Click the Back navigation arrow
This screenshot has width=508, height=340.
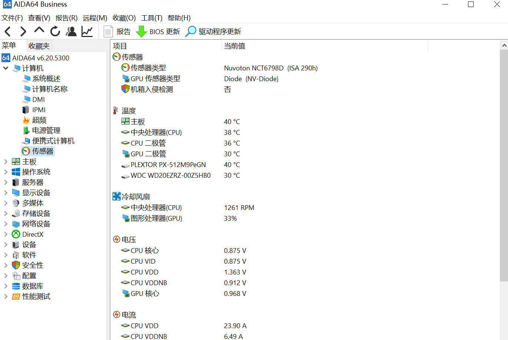7,31
